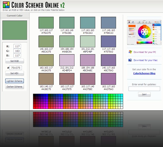Select the #BFD4BF pale green swatch

click(88, 41)
